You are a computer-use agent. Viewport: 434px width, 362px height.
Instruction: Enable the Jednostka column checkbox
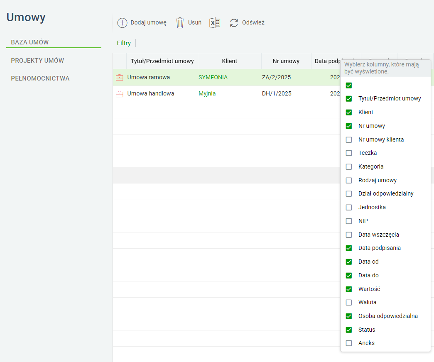(349, 207)
